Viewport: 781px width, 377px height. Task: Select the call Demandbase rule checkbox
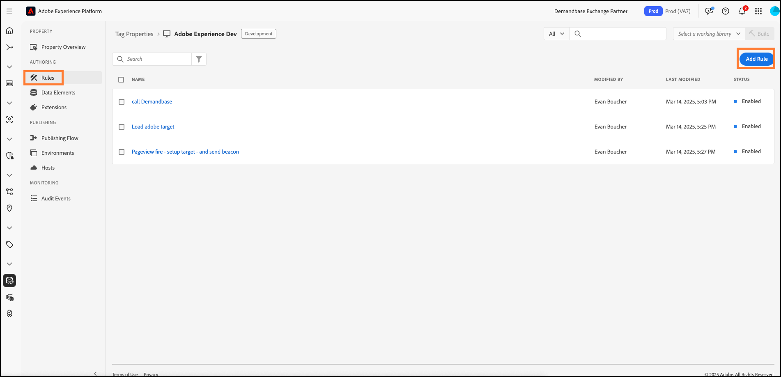122,102
